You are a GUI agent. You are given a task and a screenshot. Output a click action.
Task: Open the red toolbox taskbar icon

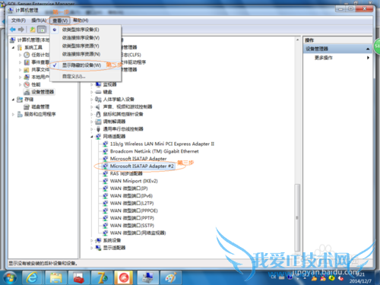(x=79, y=277)
